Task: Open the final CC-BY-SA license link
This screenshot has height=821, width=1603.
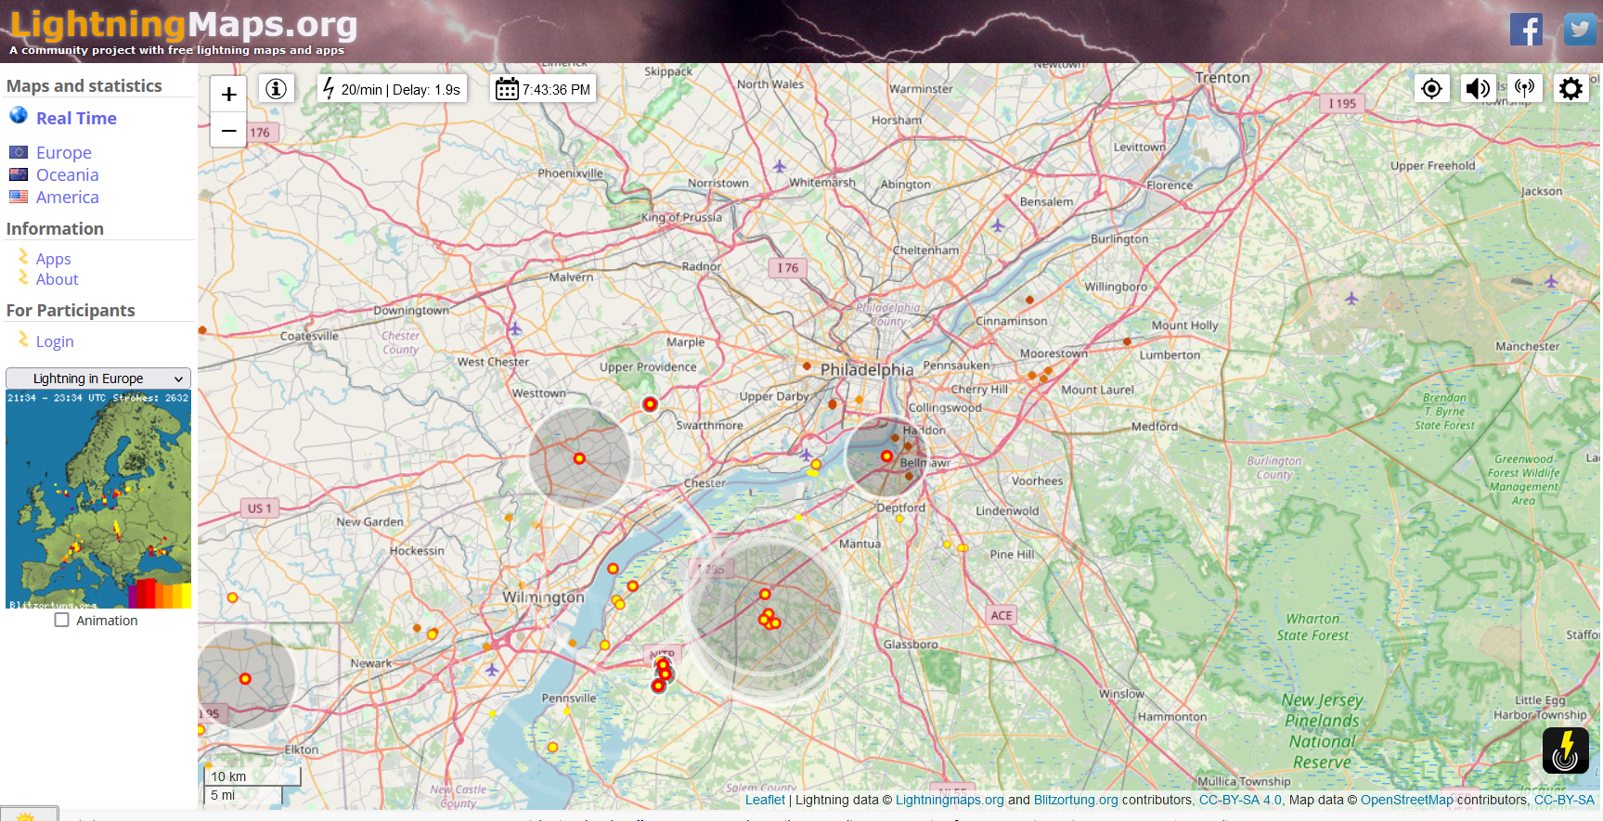Action: click(x=1564, y=800)
